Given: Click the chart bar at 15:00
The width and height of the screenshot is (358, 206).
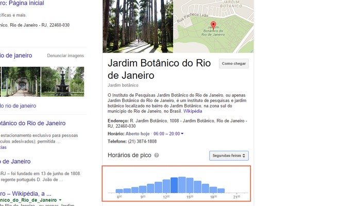Looking at the screenshot, I should (x=190, y=185).
